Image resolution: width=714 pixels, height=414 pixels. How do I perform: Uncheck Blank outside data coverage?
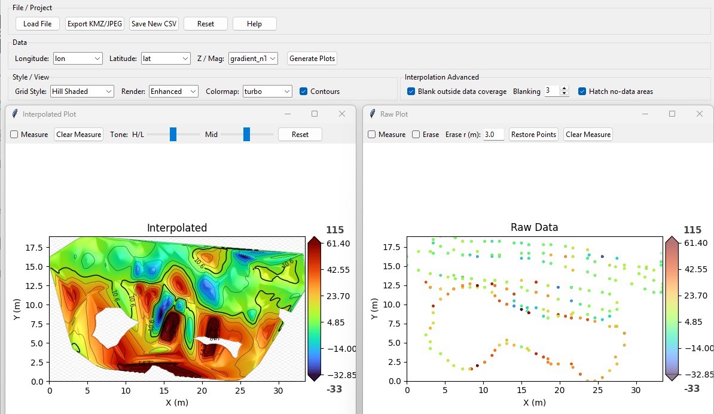click(411, 91)
